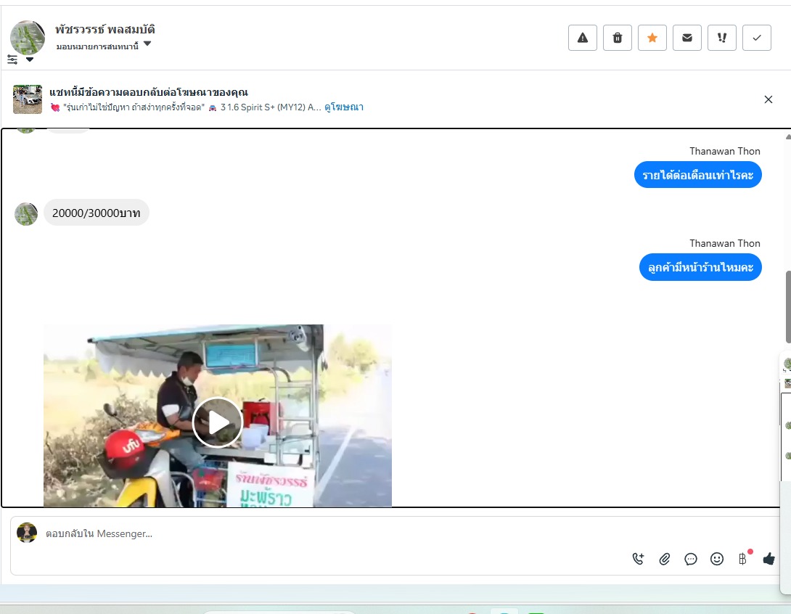Focus the ตอบกลับใน Messenger reply field
791x614 pixels.
click(x=393, y=533)
